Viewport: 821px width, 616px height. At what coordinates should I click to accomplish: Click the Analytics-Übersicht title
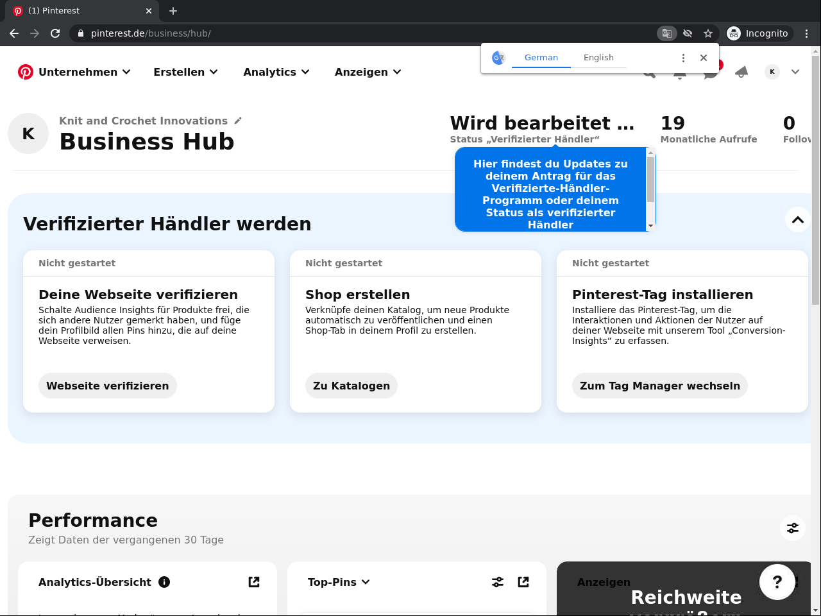95,582
